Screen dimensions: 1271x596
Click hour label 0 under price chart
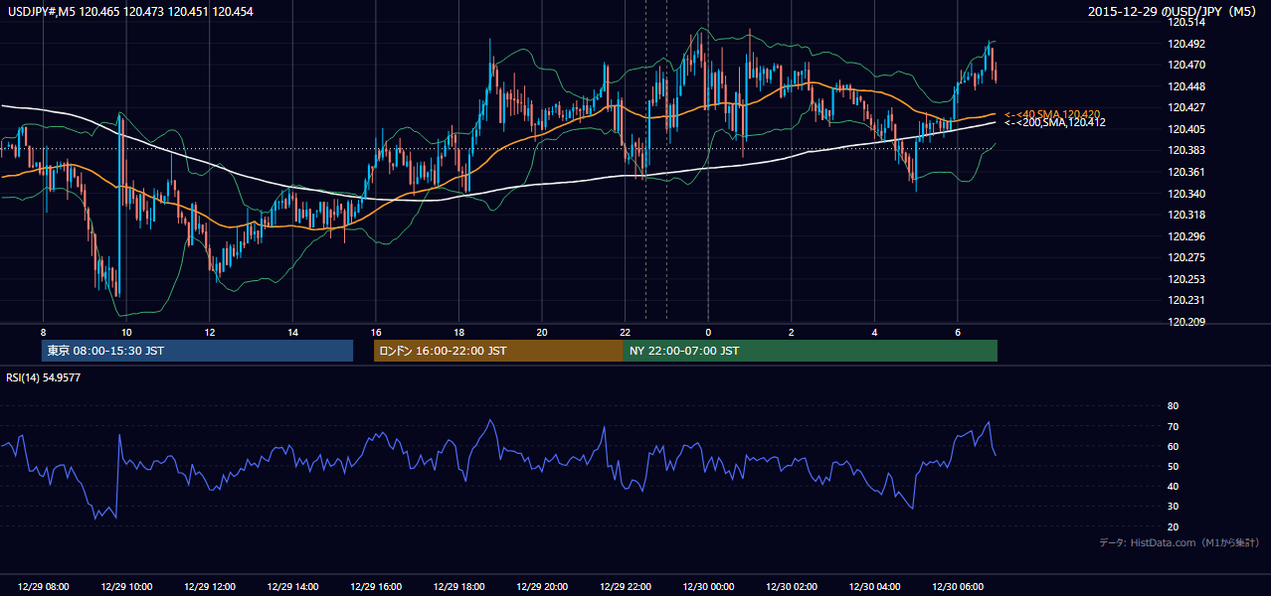pos(708,332)
